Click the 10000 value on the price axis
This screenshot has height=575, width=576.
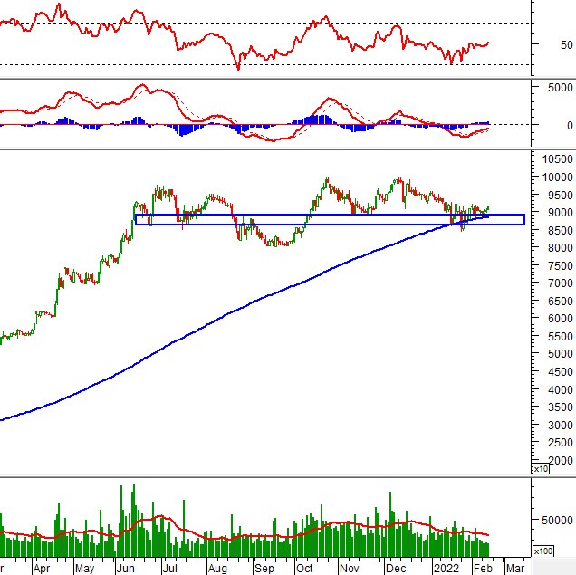tap(557, 177)
